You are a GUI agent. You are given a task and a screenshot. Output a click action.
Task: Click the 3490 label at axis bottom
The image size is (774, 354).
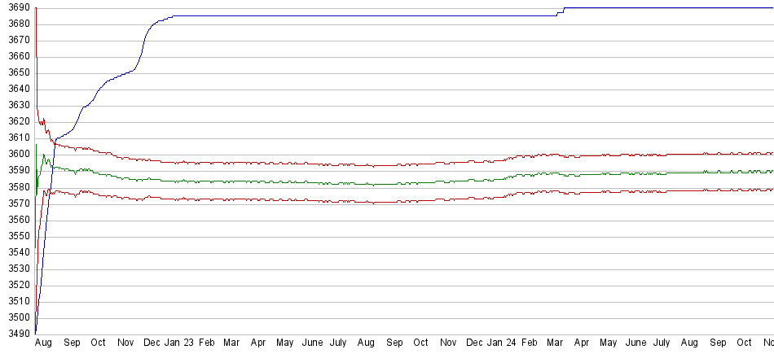click(x=16, y=334)
